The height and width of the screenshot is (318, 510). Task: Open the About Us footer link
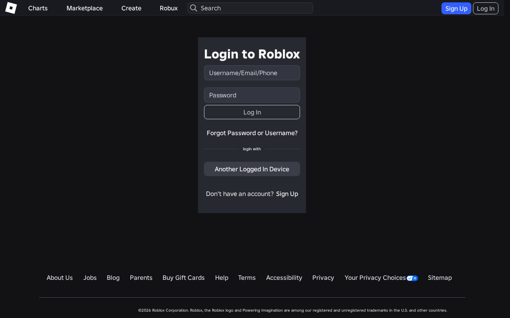coord(60,277)
